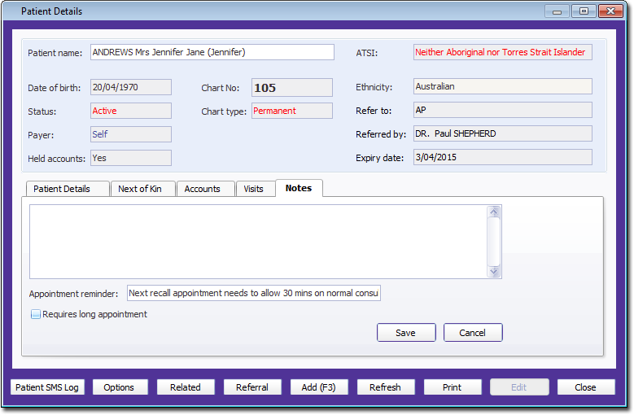
Task: Go to the Visits tab
Action: click(x=254, y=189)
